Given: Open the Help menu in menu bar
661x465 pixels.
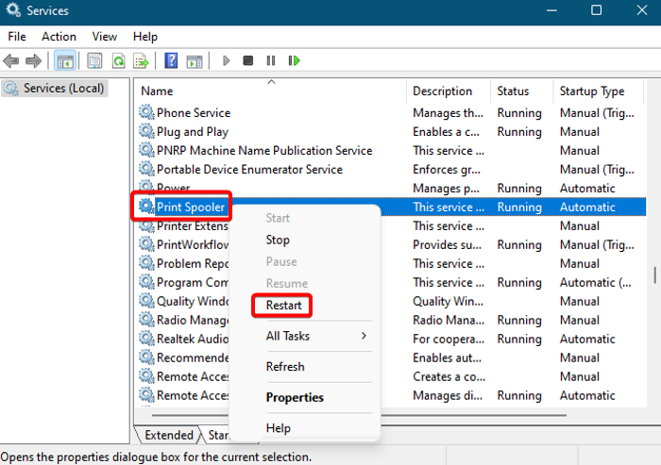Looking at the screenshot, I should point(145,37).
